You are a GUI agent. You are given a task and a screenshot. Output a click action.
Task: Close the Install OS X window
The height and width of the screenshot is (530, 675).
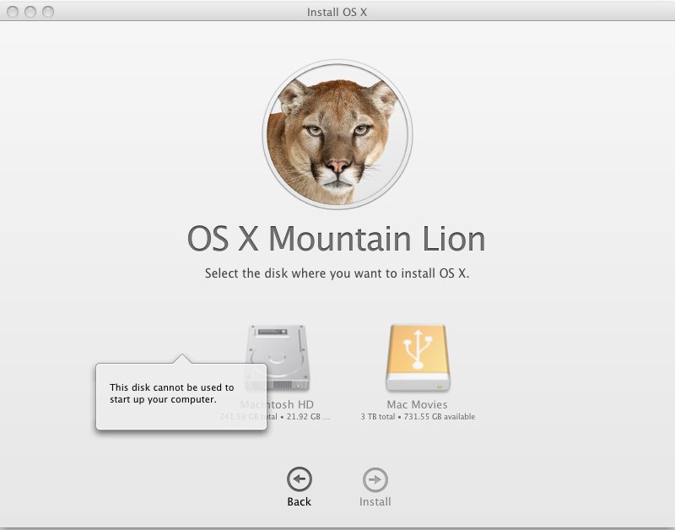pos(13,12)
